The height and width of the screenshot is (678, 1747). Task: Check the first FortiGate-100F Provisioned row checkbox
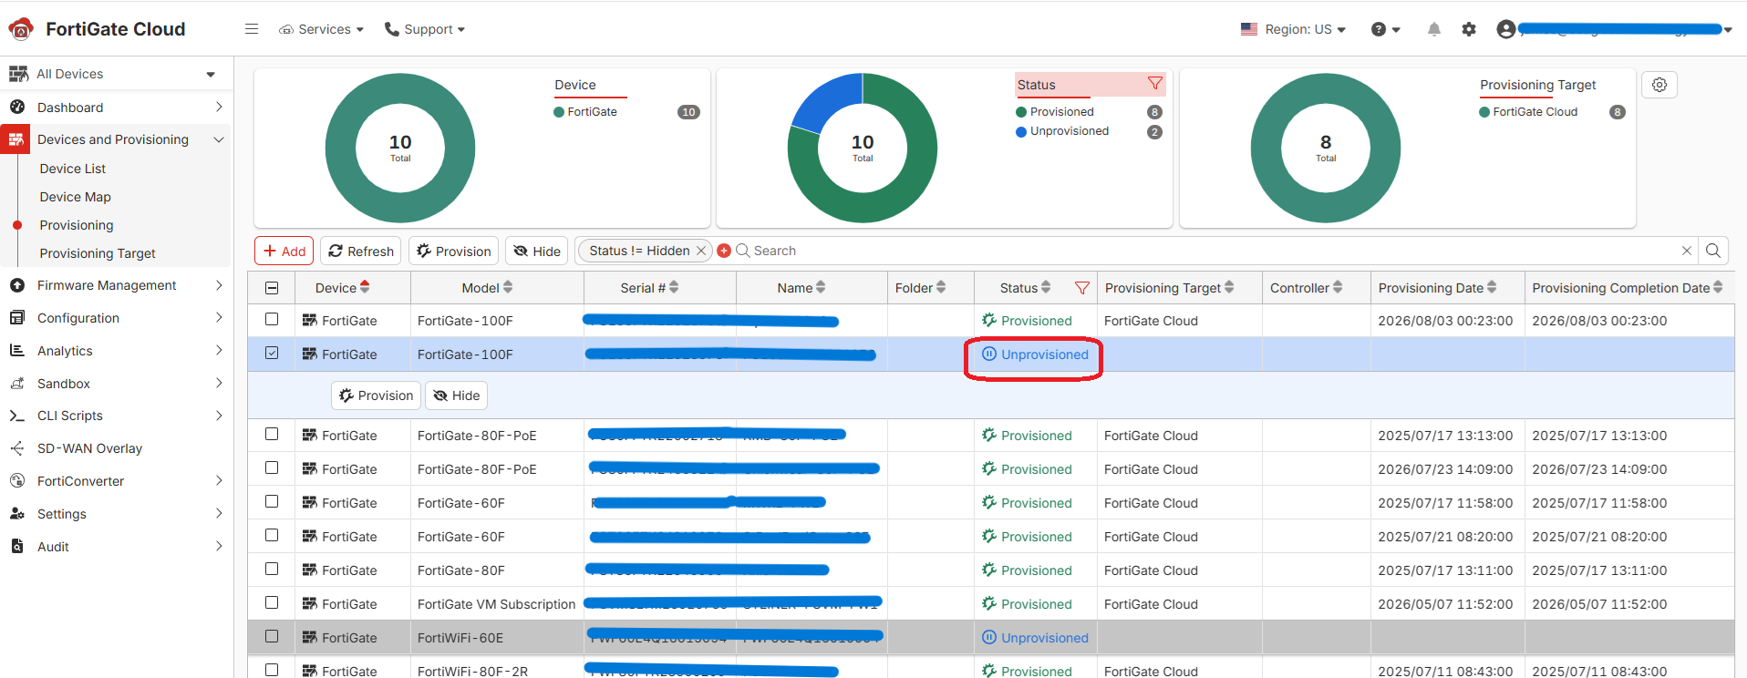click(272, 319)
